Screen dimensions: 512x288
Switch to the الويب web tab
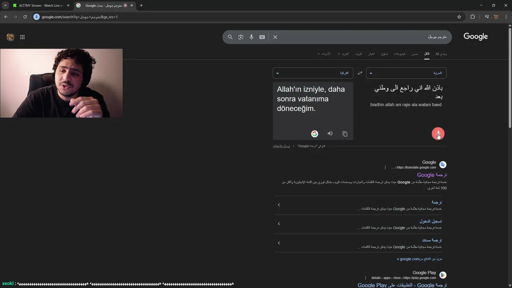[358, 54]
